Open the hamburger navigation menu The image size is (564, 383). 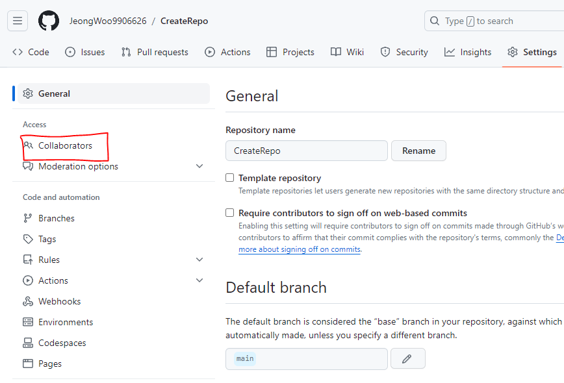[x=18, y=21]
